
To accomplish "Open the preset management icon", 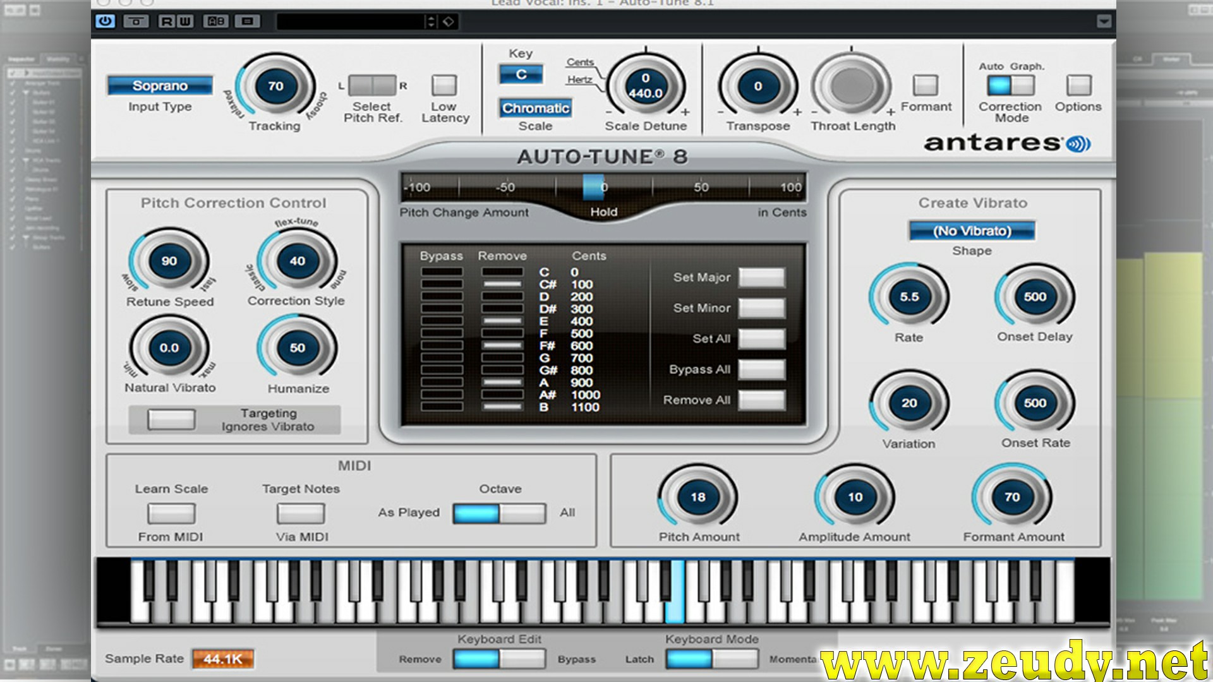I will pyautogui.click(x=246, y=21).
